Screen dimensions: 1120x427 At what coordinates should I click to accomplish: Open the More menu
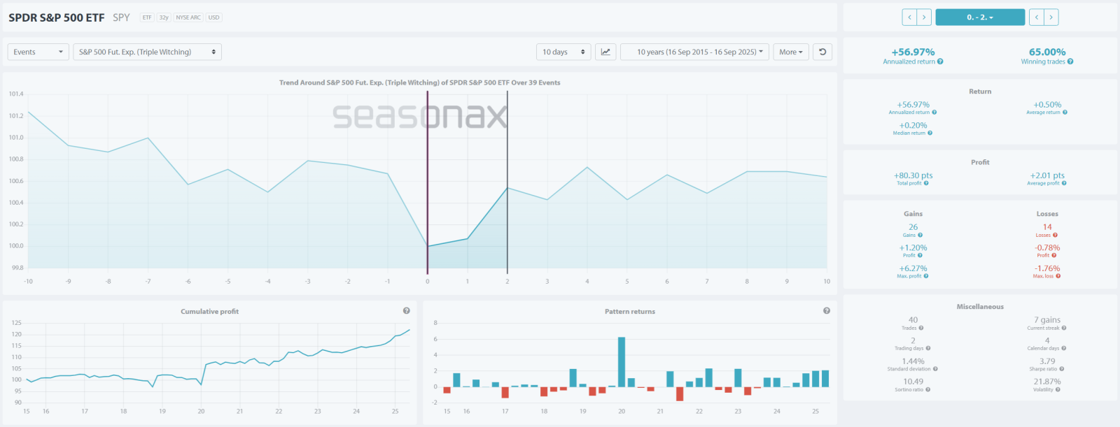point(791,52)
